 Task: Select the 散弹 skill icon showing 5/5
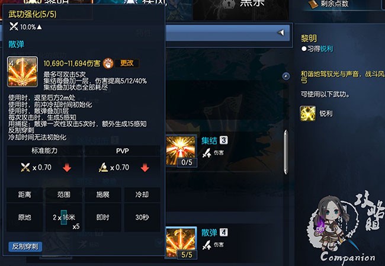coord(181,243)
